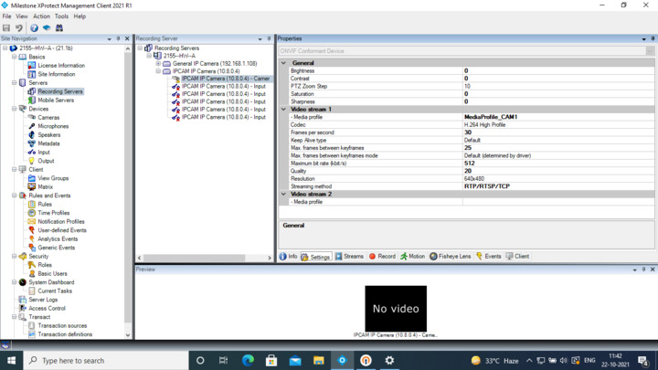Click the Windows Task View icon
This screenshot has width=658, height=370.
(223, 361)
